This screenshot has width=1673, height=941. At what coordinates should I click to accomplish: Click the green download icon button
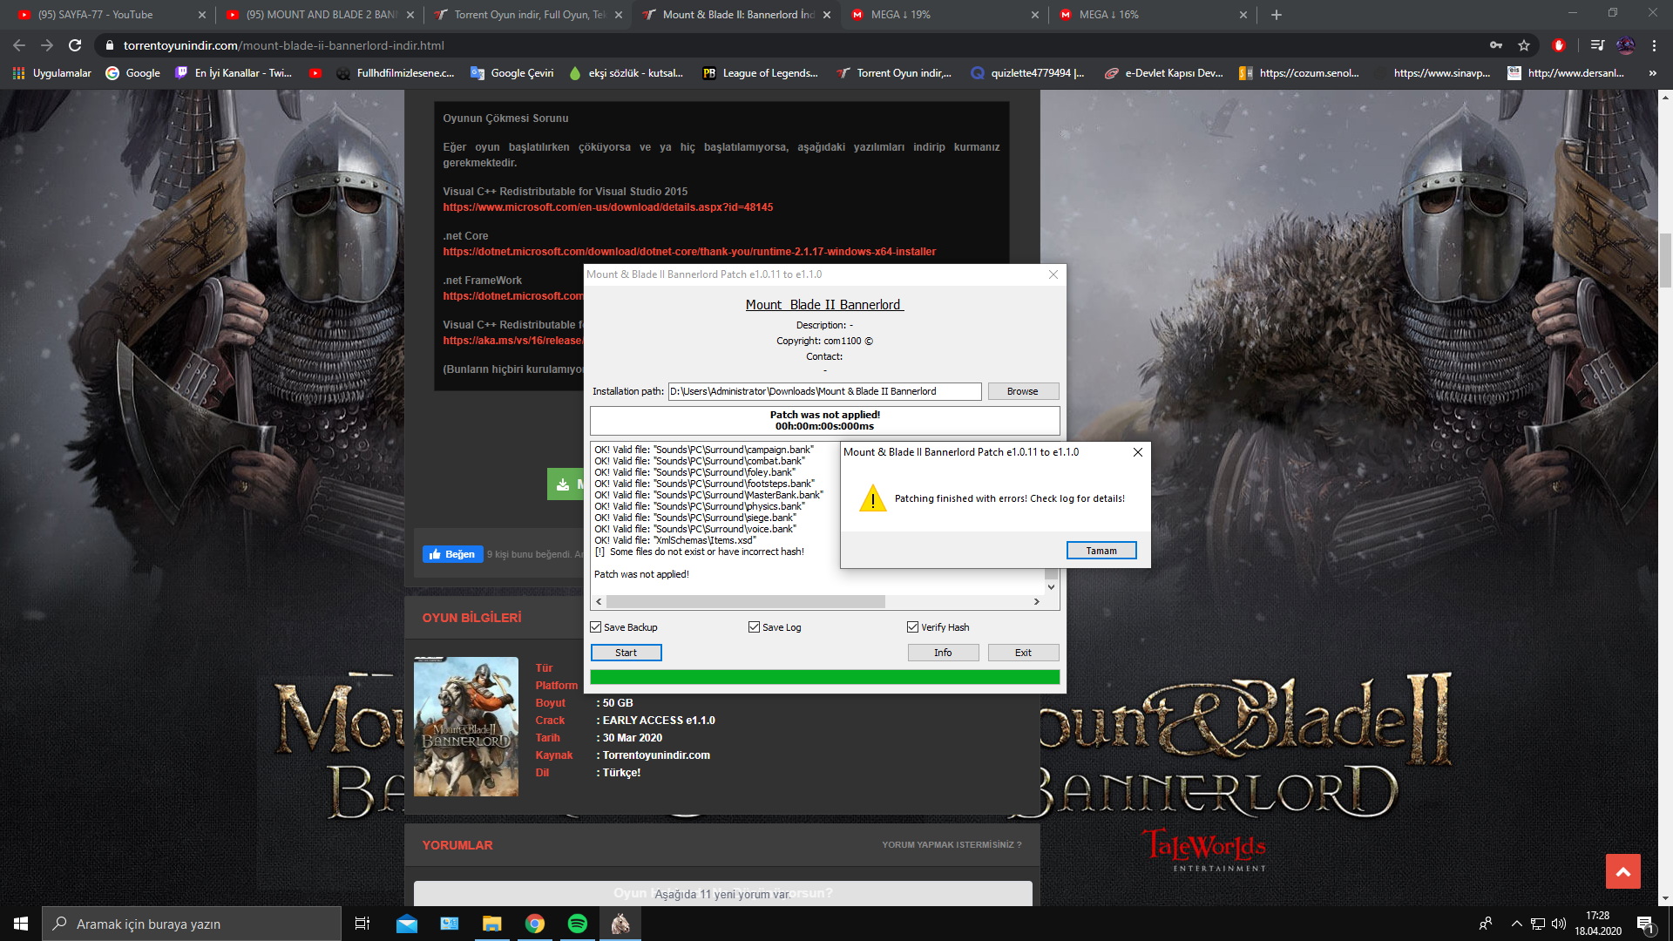[564, 484]
